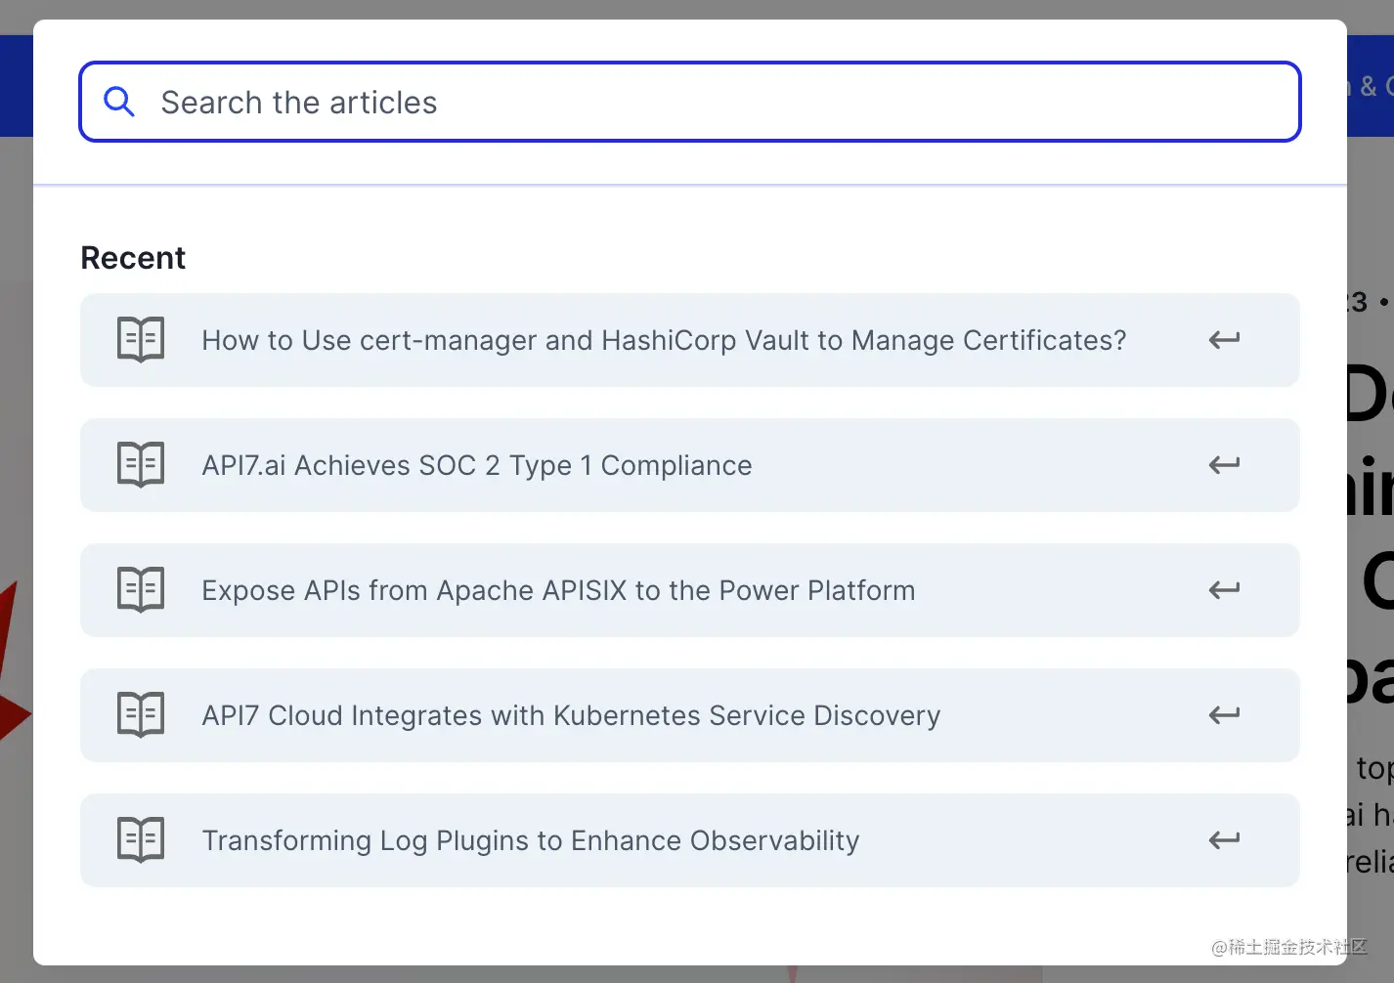
Task: Open "How to Use cert-manager and HashiCorp Vault" article
Action: pyautogui.click(x=690, y=340)
